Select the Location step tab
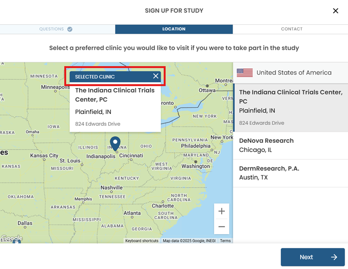 coord(174,29)
